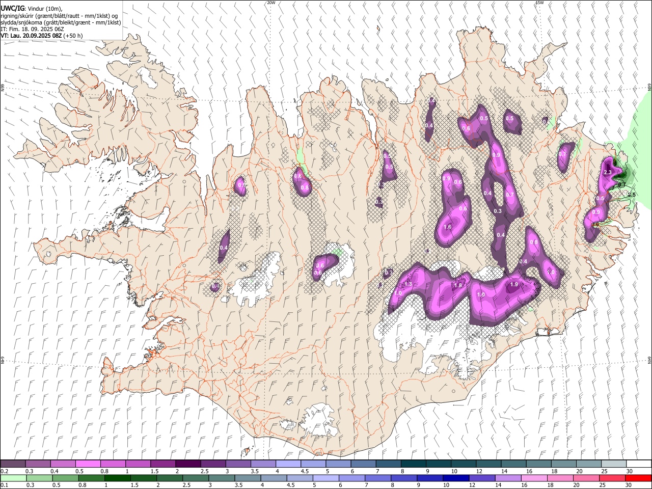Pick lower legend blue swatch from 8 to 9
The image size is (652, 489).
coord(404,478)
